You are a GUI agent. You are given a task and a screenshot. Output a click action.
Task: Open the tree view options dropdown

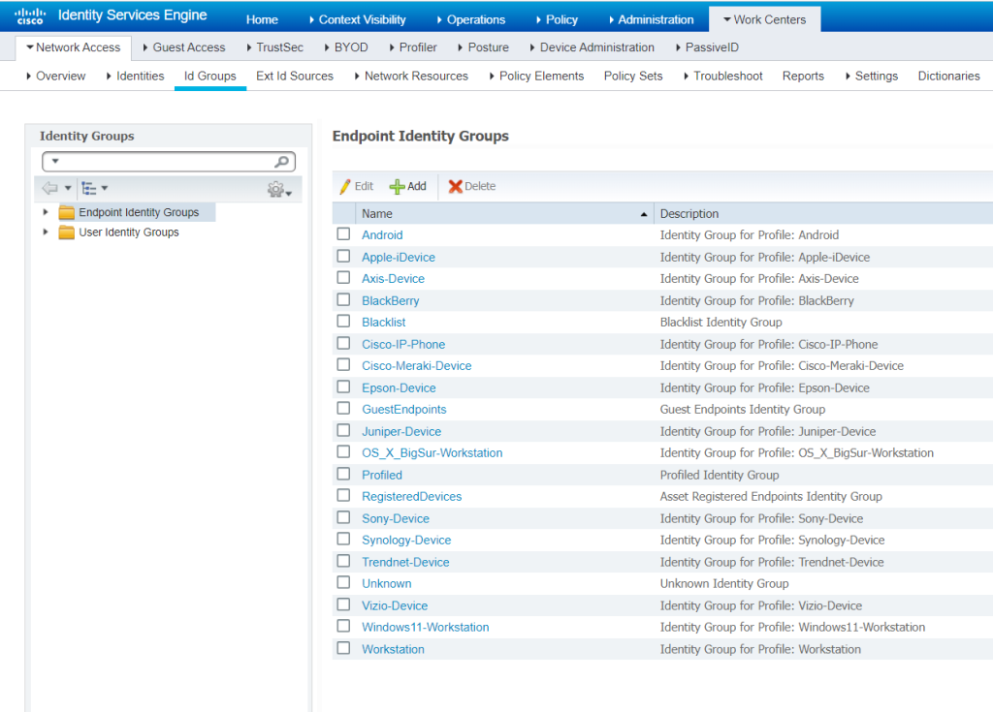point(105,188)
